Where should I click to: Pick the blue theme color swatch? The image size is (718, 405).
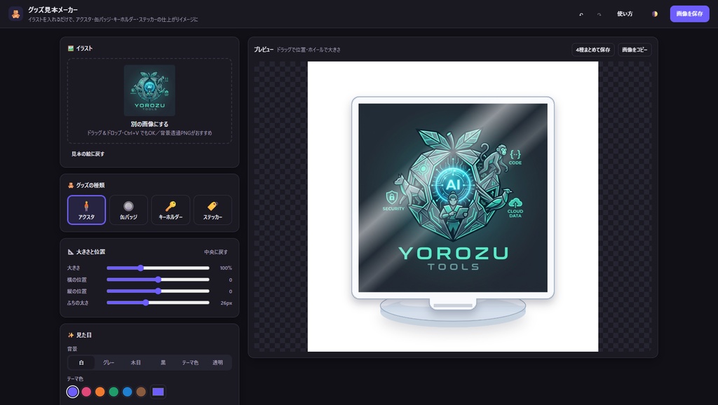(128, 392)
